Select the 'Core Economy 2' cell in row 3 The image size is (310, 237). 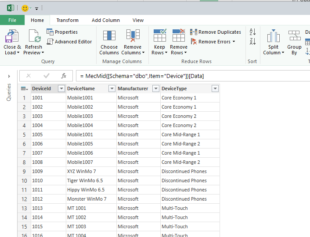(190, 116)
